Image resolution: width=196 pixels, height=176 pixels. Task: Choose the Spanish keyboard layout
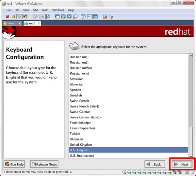coord(128,90)
